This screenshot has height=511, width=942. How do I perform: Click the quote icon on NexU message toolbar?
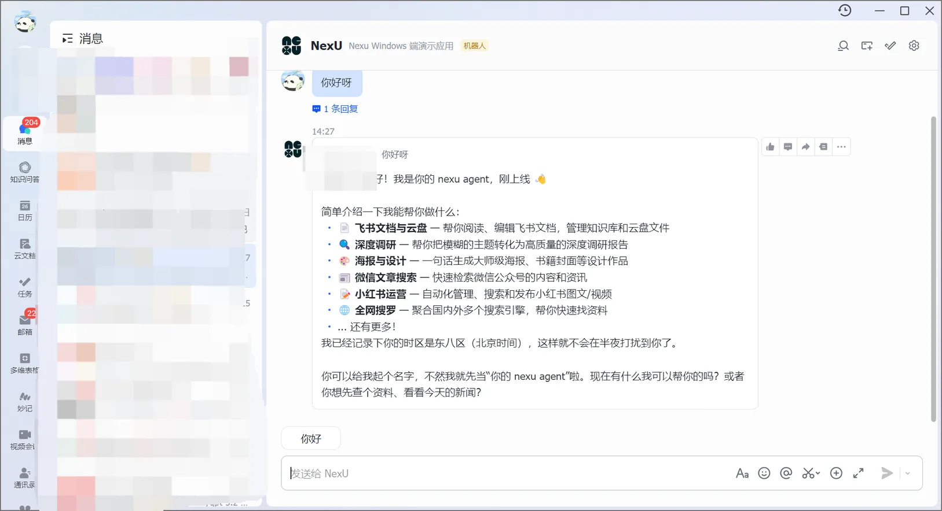pyautogui.click(x=823, y=147)
